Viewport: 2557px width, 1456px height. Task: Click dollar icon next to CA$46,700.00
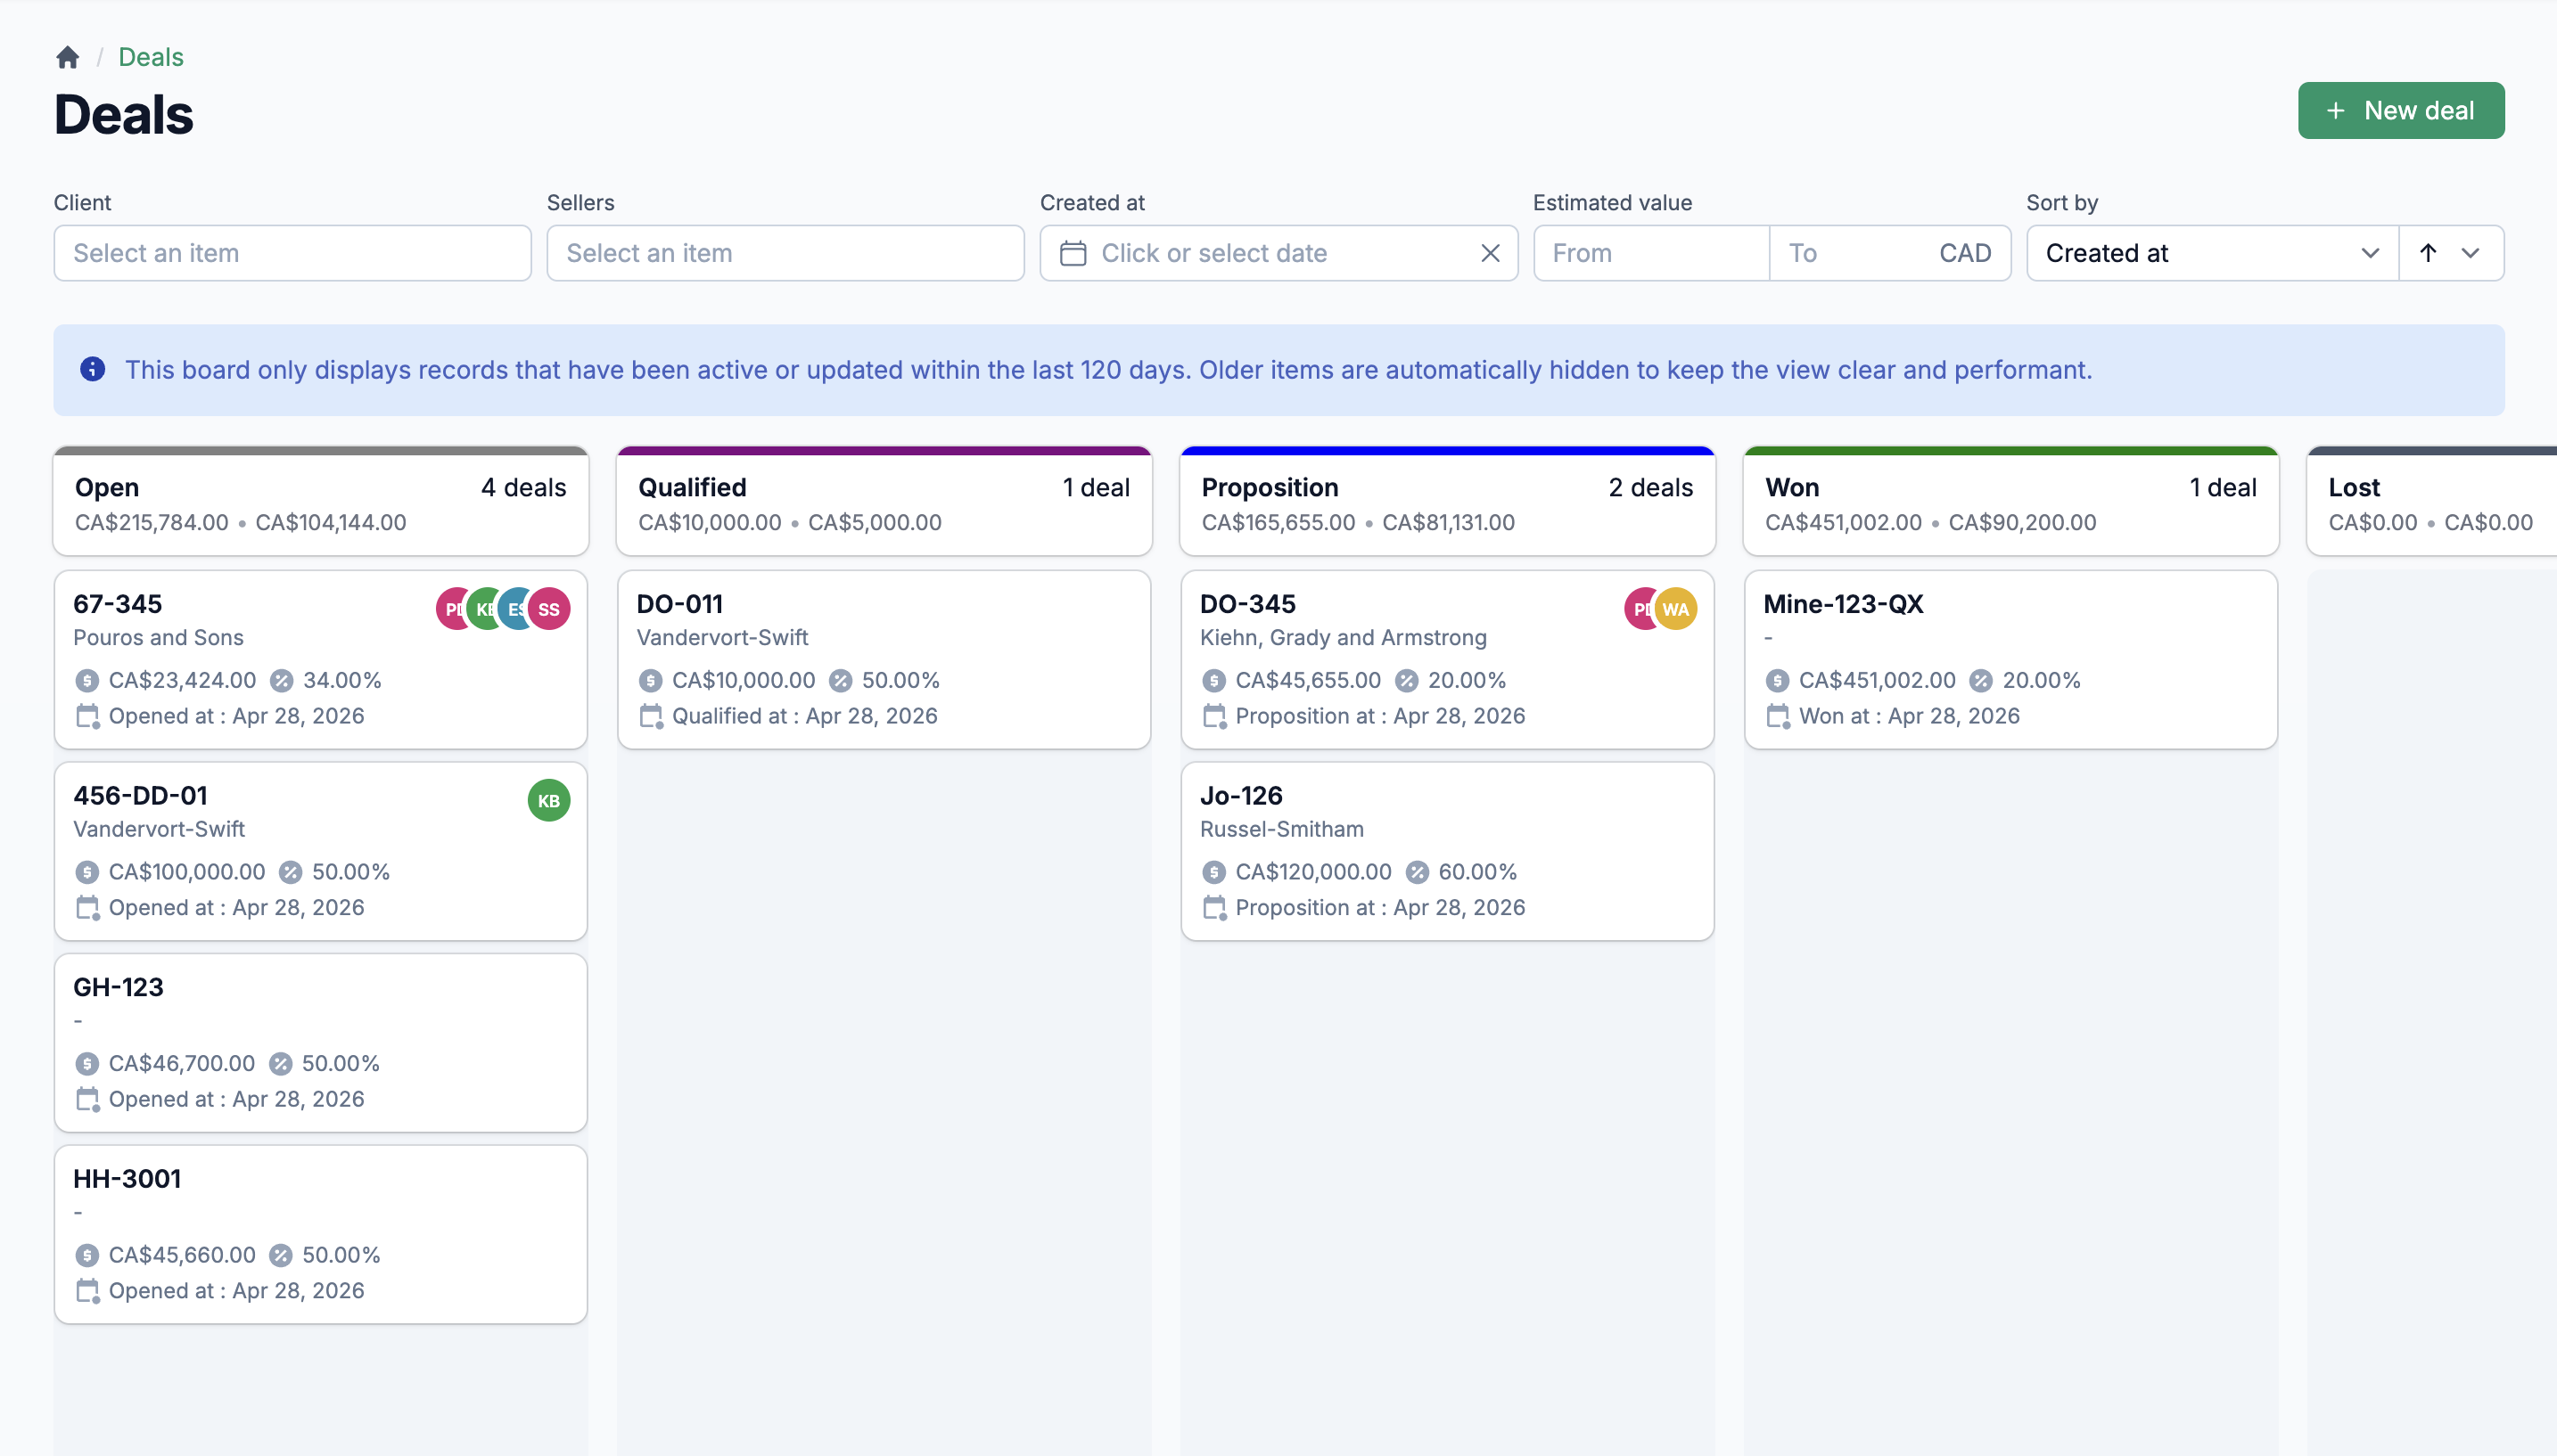coord(87,1064)
